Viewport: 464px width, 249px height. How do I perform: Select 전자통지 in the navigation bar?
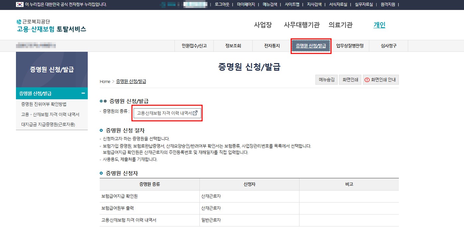point(271,46)
